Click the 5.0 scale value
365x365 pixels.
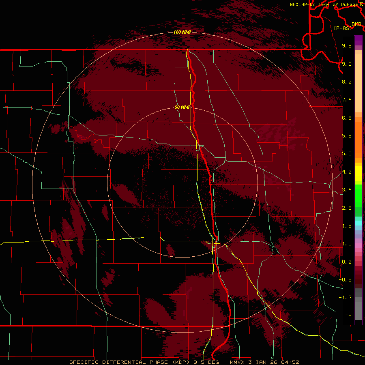(347, 154)
